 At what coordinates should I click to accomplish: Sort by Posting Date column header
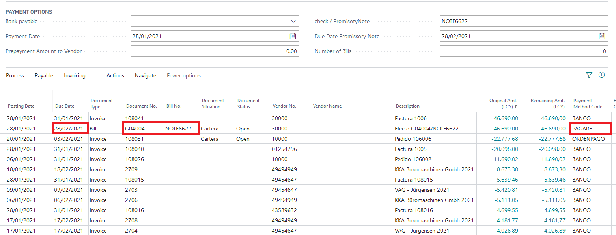coord(21,106)
